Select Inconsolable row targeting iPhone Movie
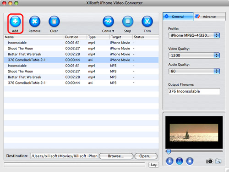Screen dimensions: 229x172 81,43
